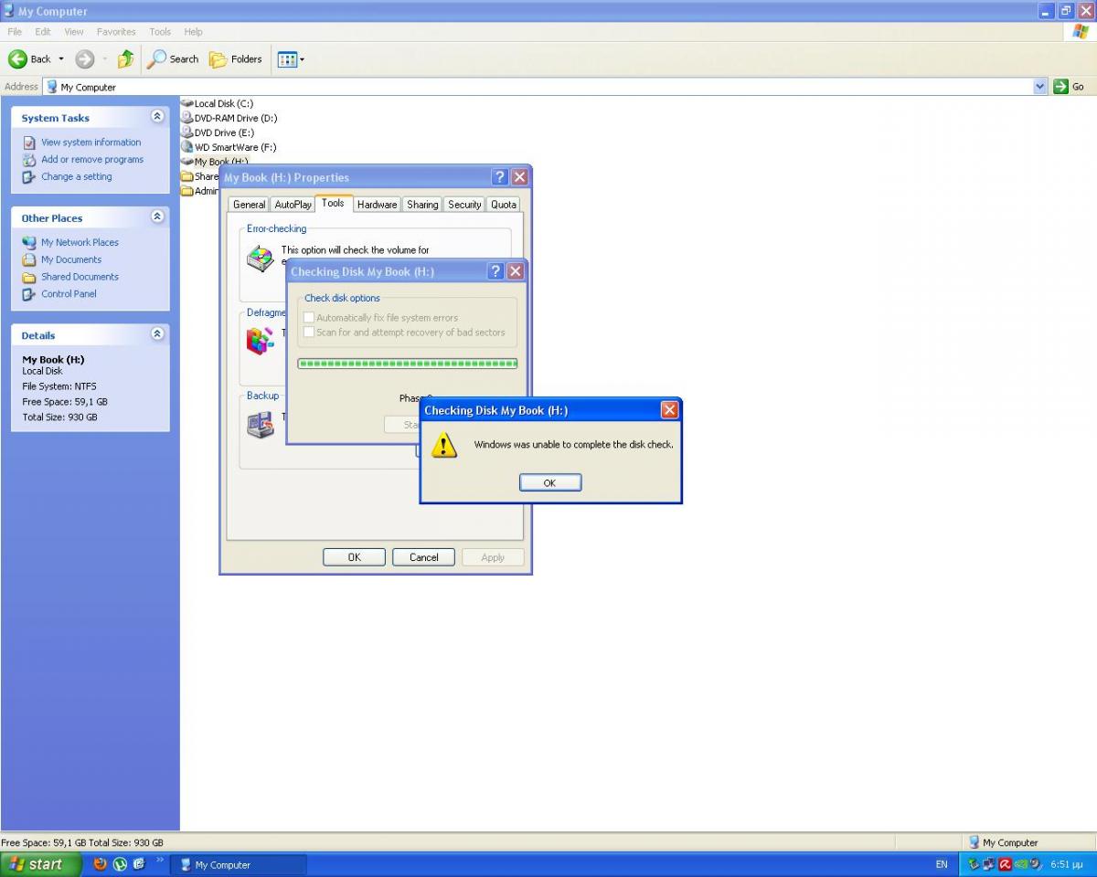Expand the Address bar dropdown arrow
Screen dimensions: 1097x877
[x=1039, y=87]
